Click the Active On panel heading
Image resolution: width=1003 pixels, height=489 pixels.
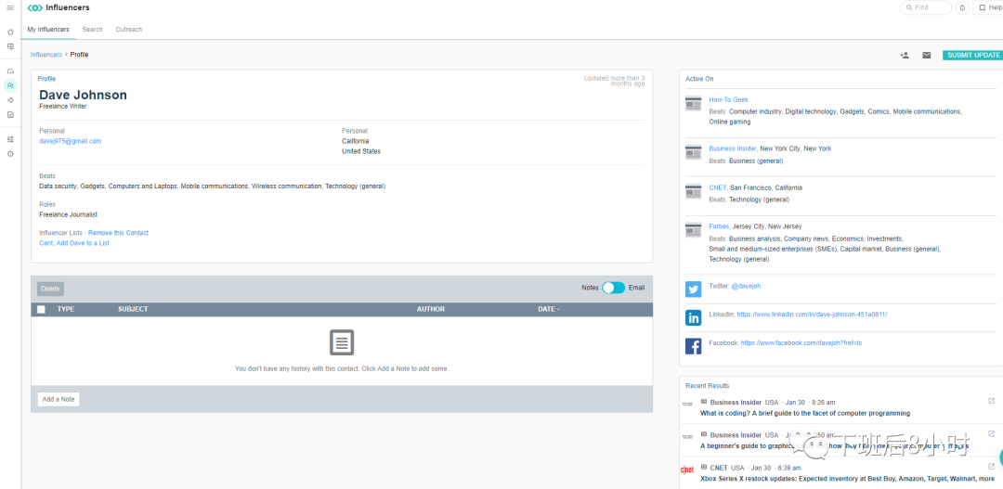[x=699, y=79]
